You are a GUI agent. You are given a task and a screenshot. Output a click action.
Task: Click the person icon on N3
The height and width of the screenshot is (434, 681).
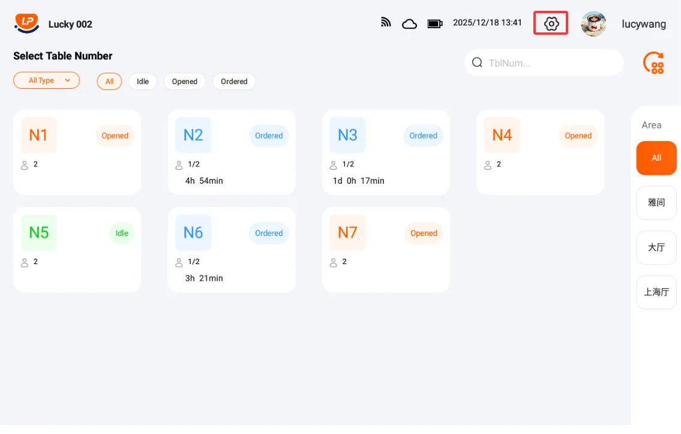tap(333, 165)
